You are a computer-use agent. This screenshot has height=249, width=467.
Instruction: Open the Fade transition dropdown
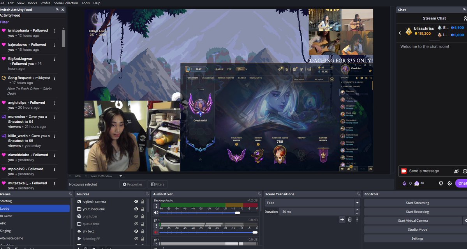(312, 203)
